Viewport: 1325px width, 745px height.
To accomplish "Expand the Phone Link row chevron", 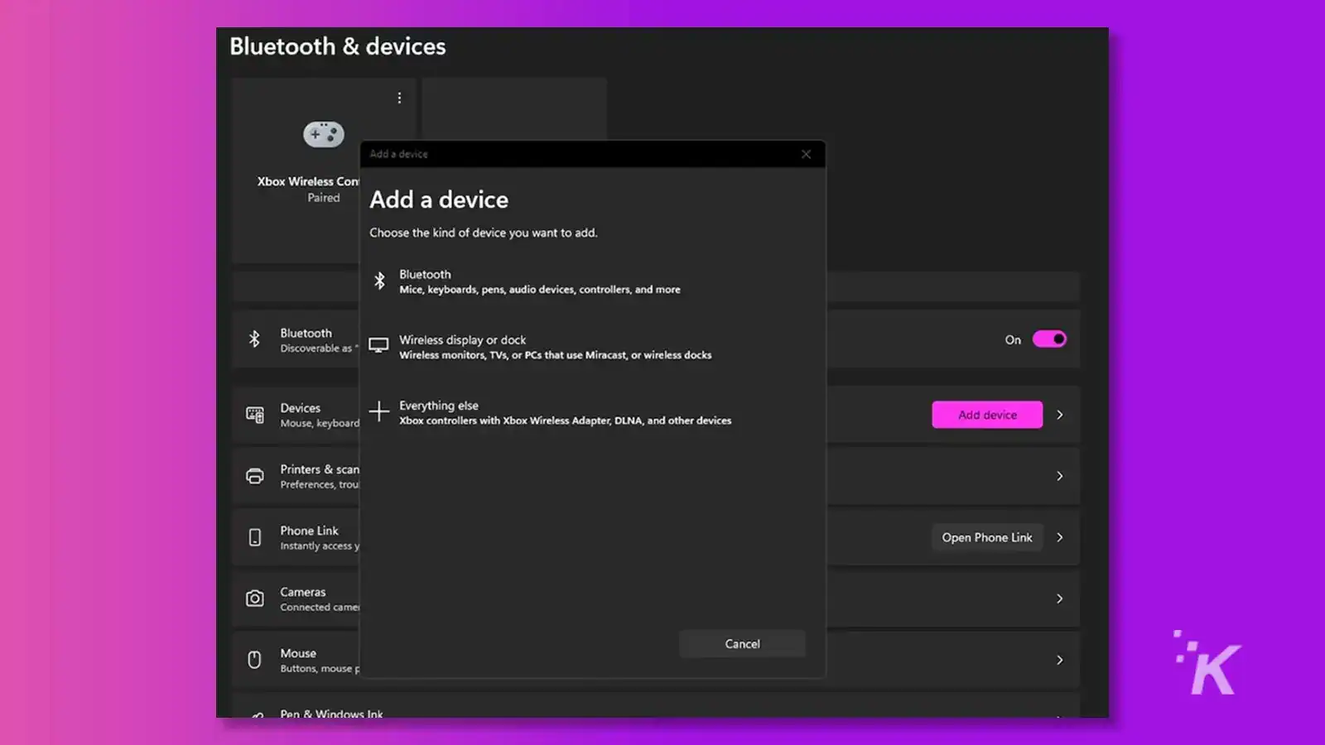I will 1060,537.
